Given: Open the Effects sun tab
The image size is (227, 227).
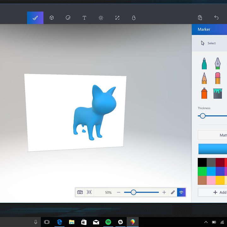Looking at the screenshot, I should [x=101, y=18].
